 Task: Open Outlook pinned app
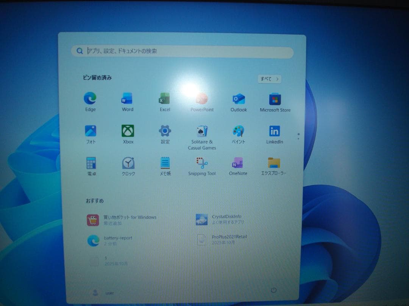click(x=239, y=102)
